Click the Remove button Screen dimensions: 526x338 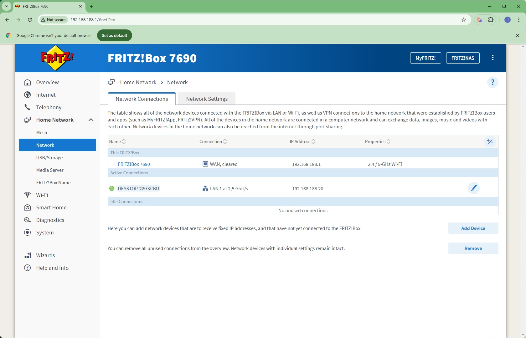coord(473,248)
